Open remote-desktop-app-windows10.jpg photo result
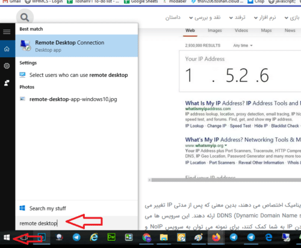 click(x=76, y=99)
